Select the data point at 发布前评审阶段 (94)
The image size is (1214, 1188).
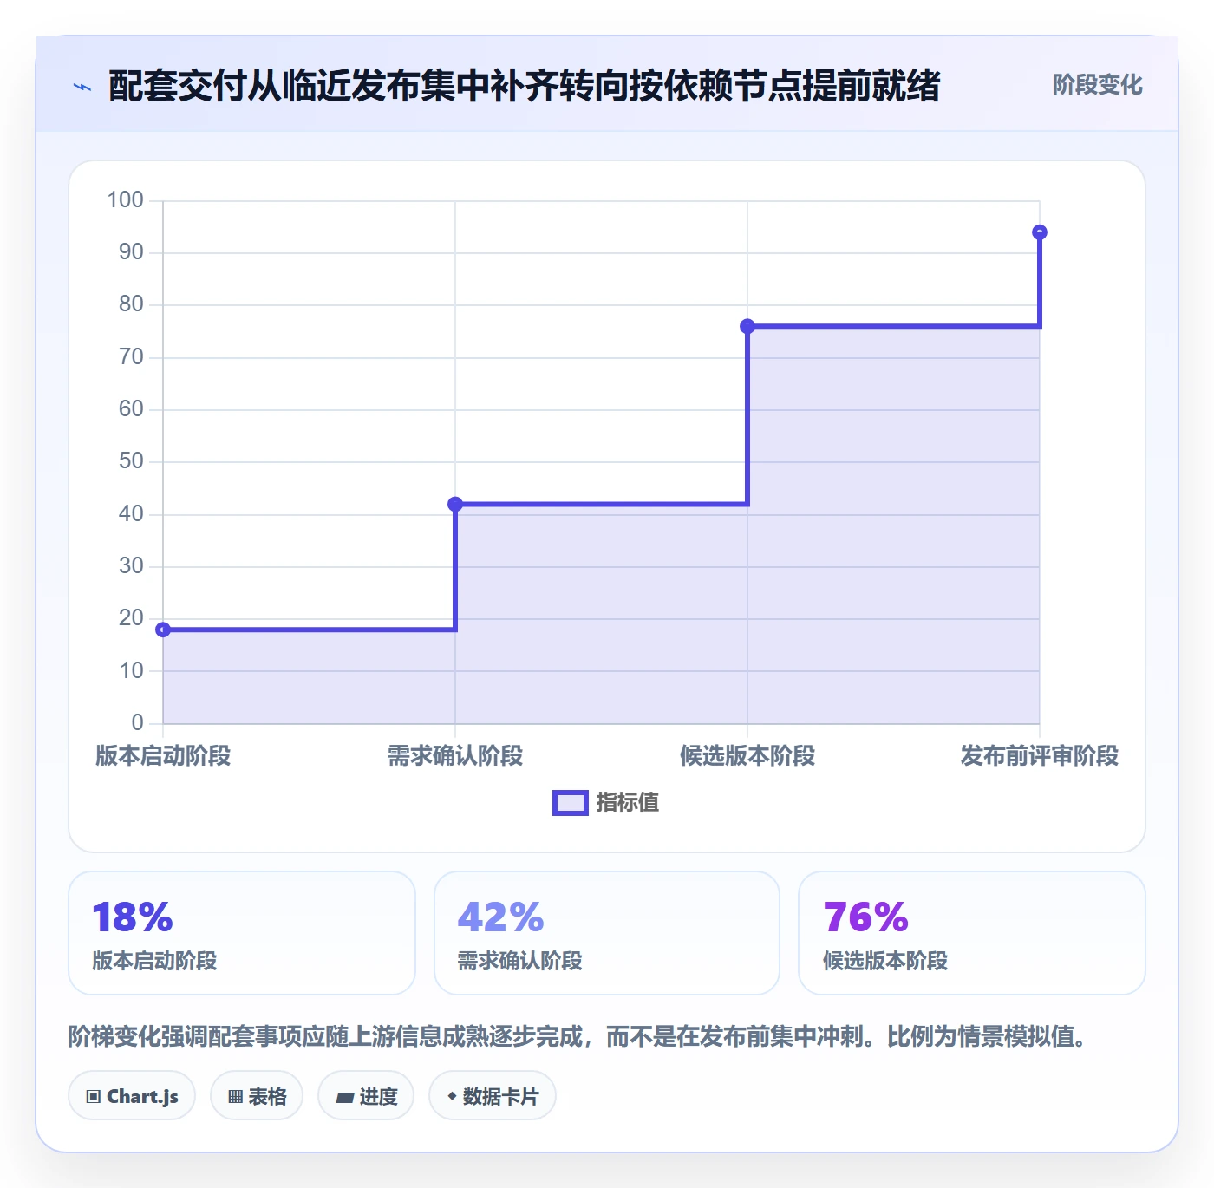[1040, 232]
